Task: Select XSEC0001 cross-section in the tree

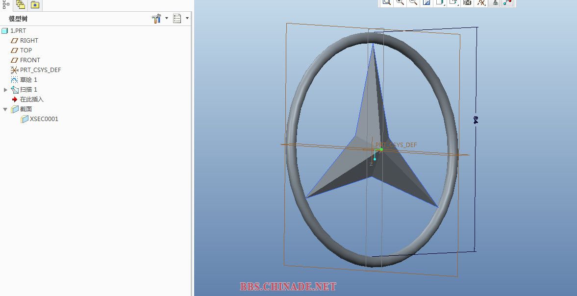Action: coord(39,119)
